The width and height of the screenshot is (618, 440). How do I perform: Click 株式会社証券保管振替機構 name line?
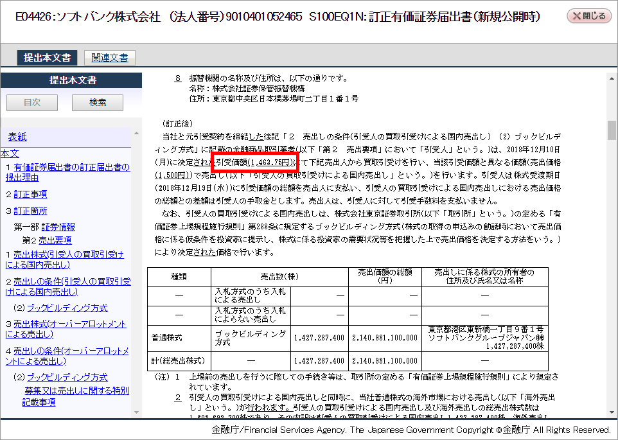click(247, 89)
